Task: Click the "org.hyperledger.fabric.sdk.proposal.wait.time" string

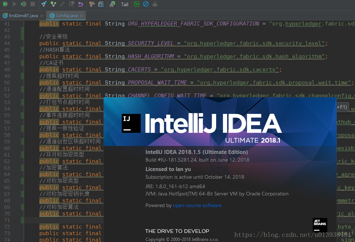Action: coord(274,83)
